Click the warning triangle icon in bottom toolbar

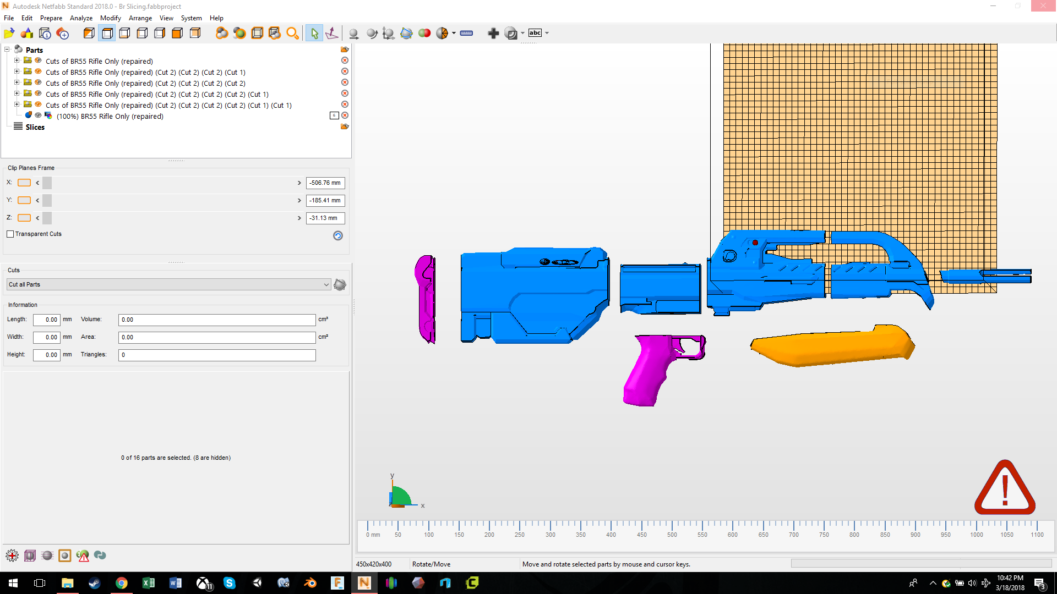83,556
